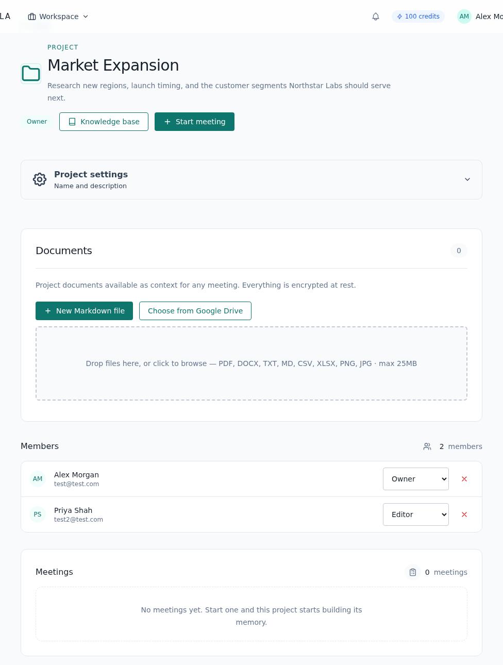The height and width of the screenshot is (665, 503).
Task: Change Alex Morgan's role dropdown
Action: [x=416, y=479]
